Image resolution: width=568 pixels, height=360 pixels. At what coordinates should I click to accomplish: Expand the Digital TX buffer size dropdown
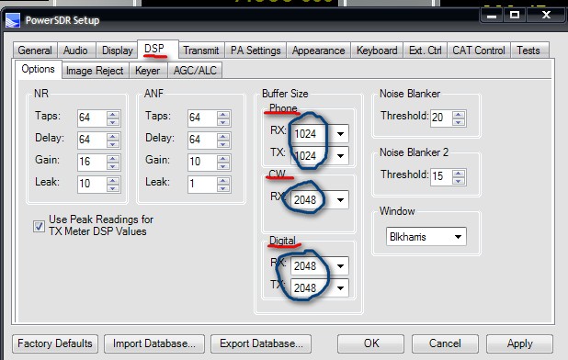tap(340, 288)
